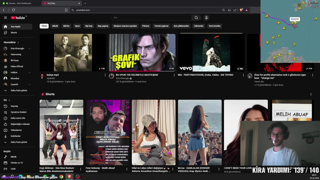This screenshot has width=320, height=180.
Task: Select the Rap yapma filter chip
Action: pyautogui.click(x=103, y=26)
